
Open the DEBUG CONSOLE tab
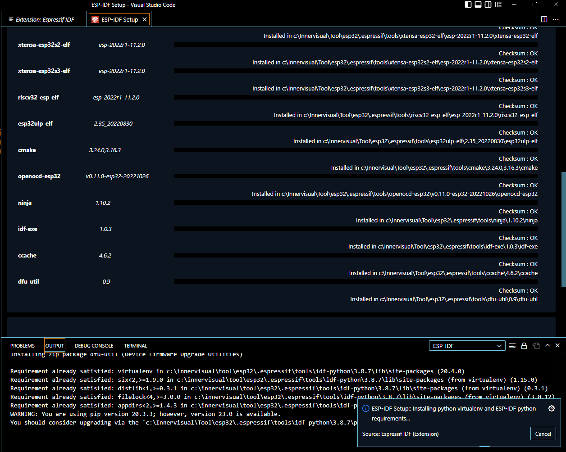pos(94,346)
